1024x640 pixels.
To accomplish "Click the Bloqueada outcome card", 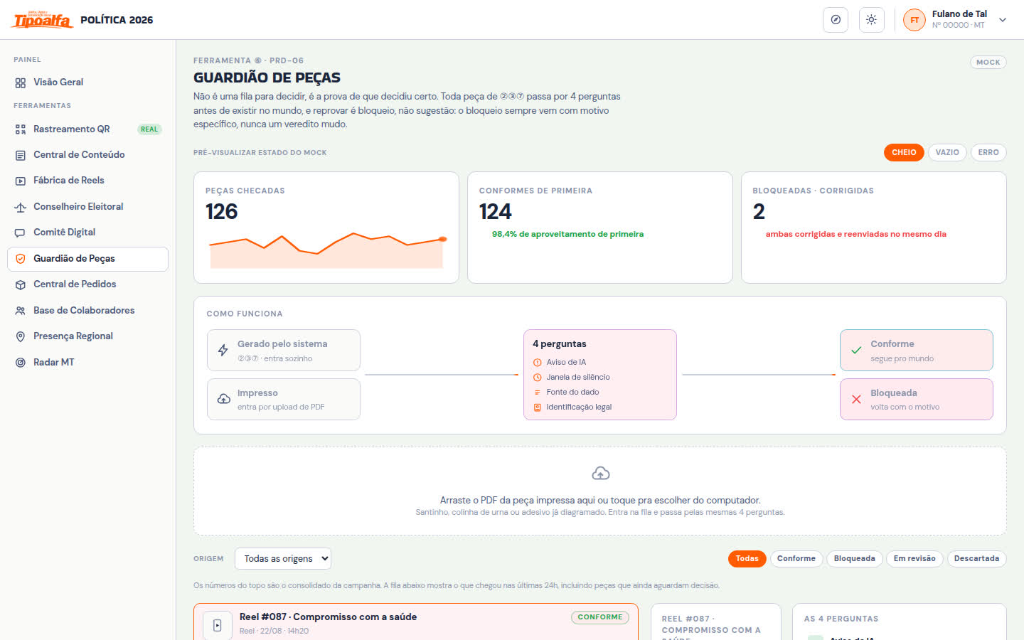I will [x=917, y=399].
